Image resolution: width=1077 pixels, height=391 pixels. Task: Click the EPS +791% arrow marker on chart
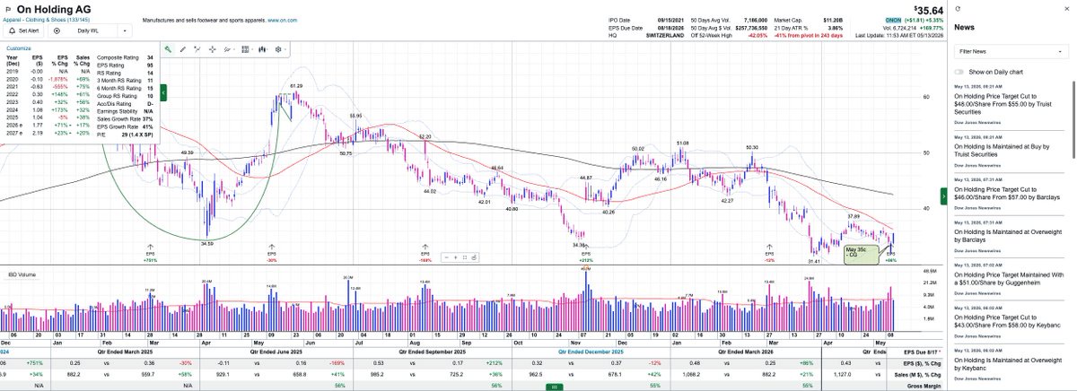pyautogui.click(x=150, y=252)
